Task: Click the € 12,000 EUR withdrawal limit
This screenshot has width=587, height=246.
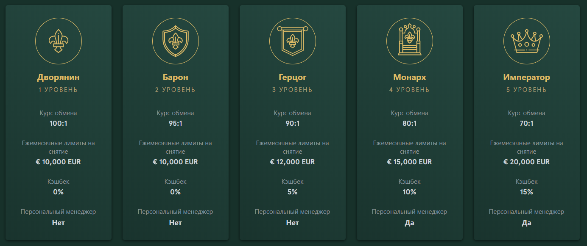Action: pyautogui.click(x=293, y=162)
